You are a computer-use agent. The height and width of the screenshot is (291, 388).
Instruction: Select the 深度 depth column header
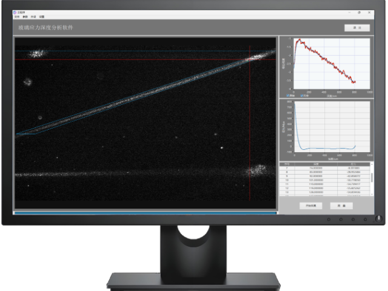click(316, 164)
